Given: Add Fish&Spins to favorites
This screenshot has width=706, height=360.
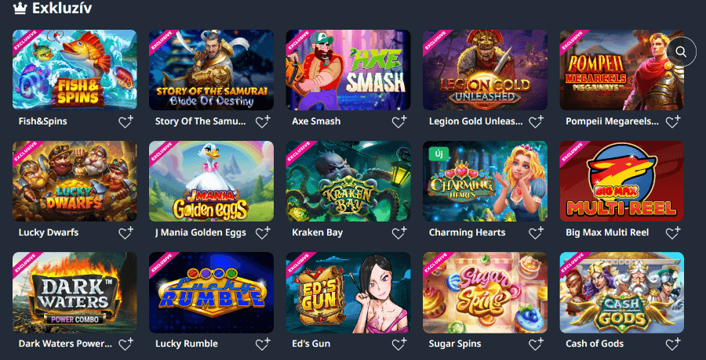Looking at the screenshot, I should 126,121.
